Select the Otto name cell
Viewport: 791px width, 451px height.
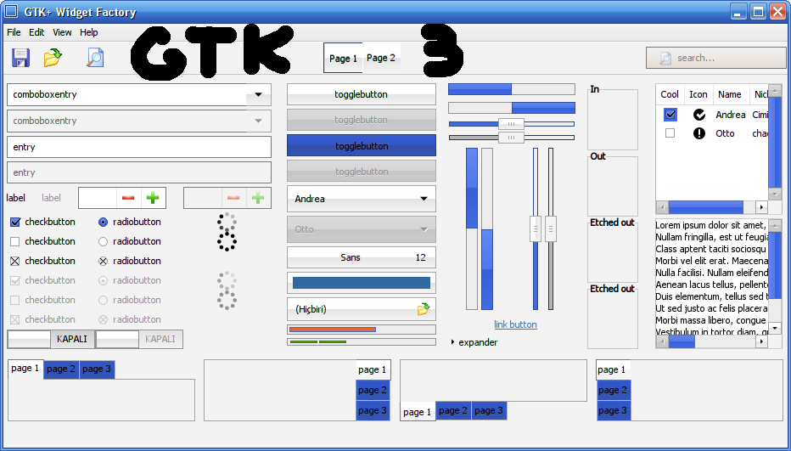coord(725,133)
